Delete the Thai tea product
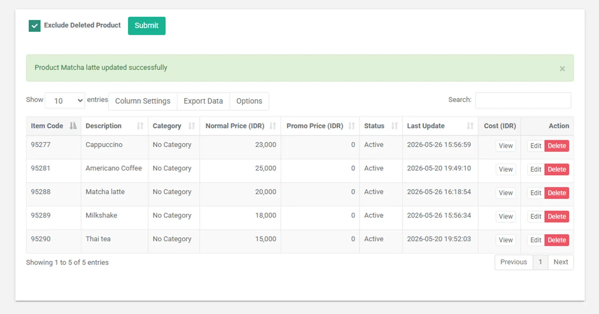The image size is (599, 314). (557, 240)
